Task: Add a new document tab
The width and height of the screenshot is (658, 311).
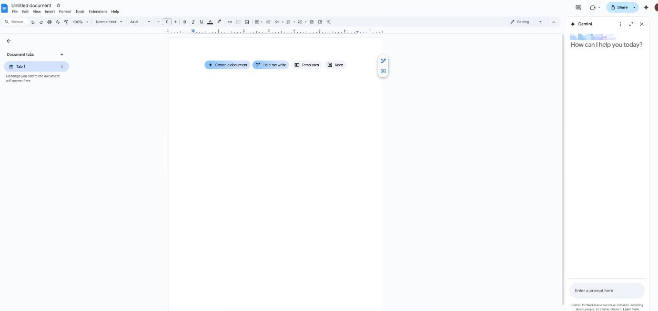Action: (x=62, y=54)
